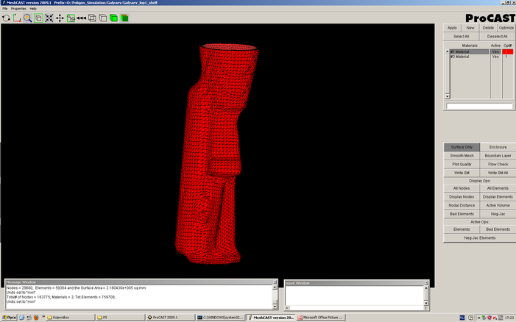Click Bad Elements under Active Ops
This screenshot has height=322, width=516.
pyautogui.click(x=498, y=229)
